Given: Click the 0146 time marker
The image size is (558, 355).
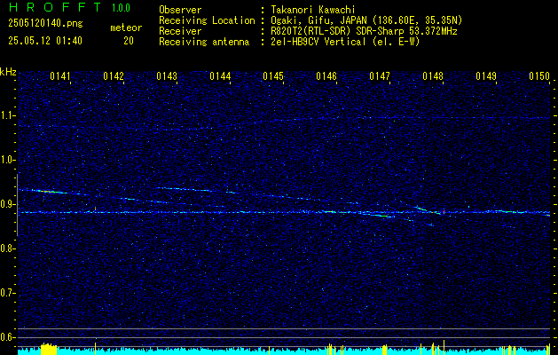Looking at the screenshot, I should point(326,76).
